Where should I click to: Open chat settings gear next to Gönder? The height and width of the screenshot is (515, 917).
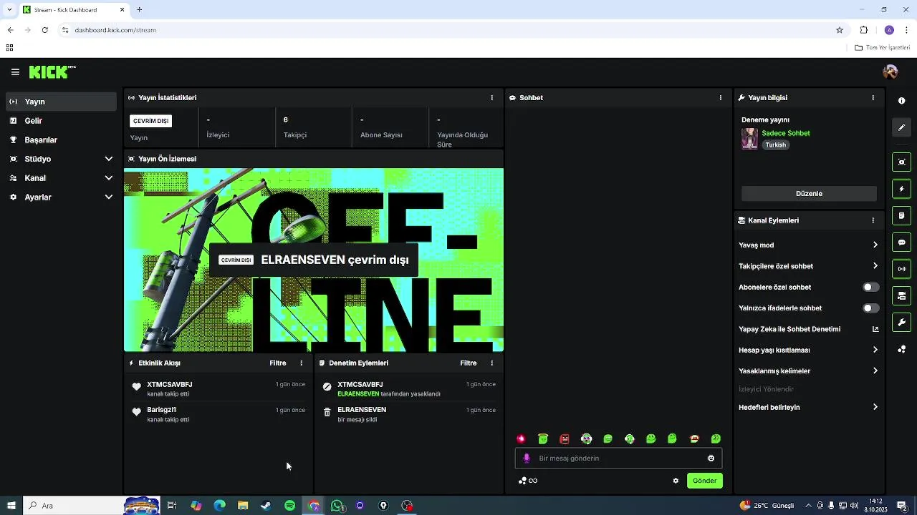(x=676, y=481)
